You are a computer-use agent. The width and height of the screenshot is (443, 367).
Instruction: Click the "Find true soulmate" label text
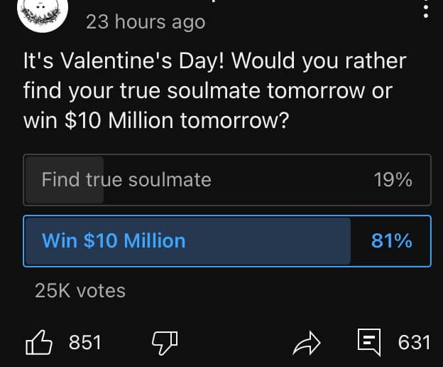tap(126, 179)
